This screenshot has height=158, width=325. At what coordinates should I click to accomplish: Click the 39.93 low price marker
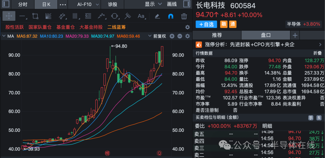[x=31, y=149]
